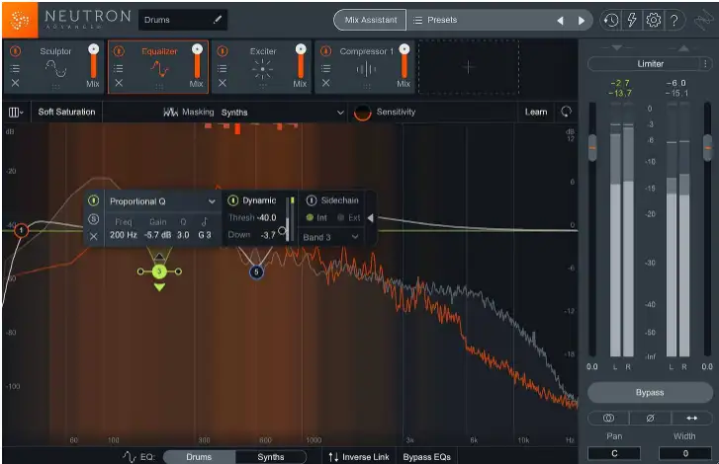Select Int sidechain source
Viewport: 719px width, 464px height.
[316, 218]
